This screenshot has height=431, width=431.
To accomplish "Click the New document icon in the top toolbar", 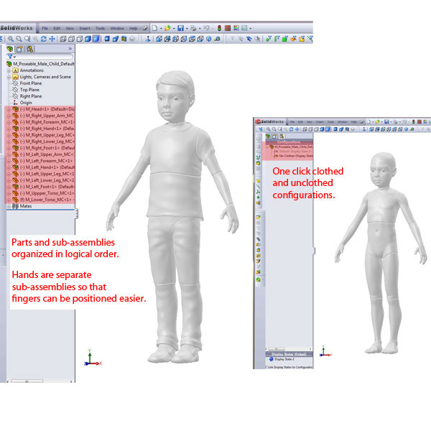I will [154, 28].
